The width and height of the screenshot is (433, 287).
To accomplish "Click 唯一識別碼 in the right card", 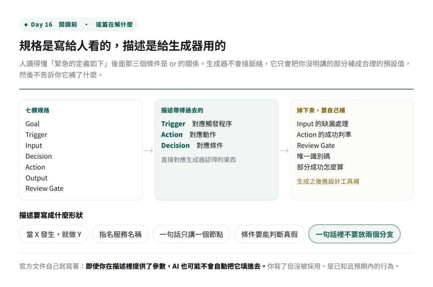I will coord(313,156).
